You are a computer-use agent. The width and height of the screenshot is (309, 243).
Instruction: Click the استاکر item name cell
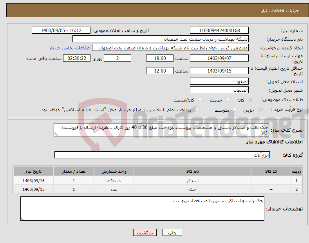pos(192,180)
